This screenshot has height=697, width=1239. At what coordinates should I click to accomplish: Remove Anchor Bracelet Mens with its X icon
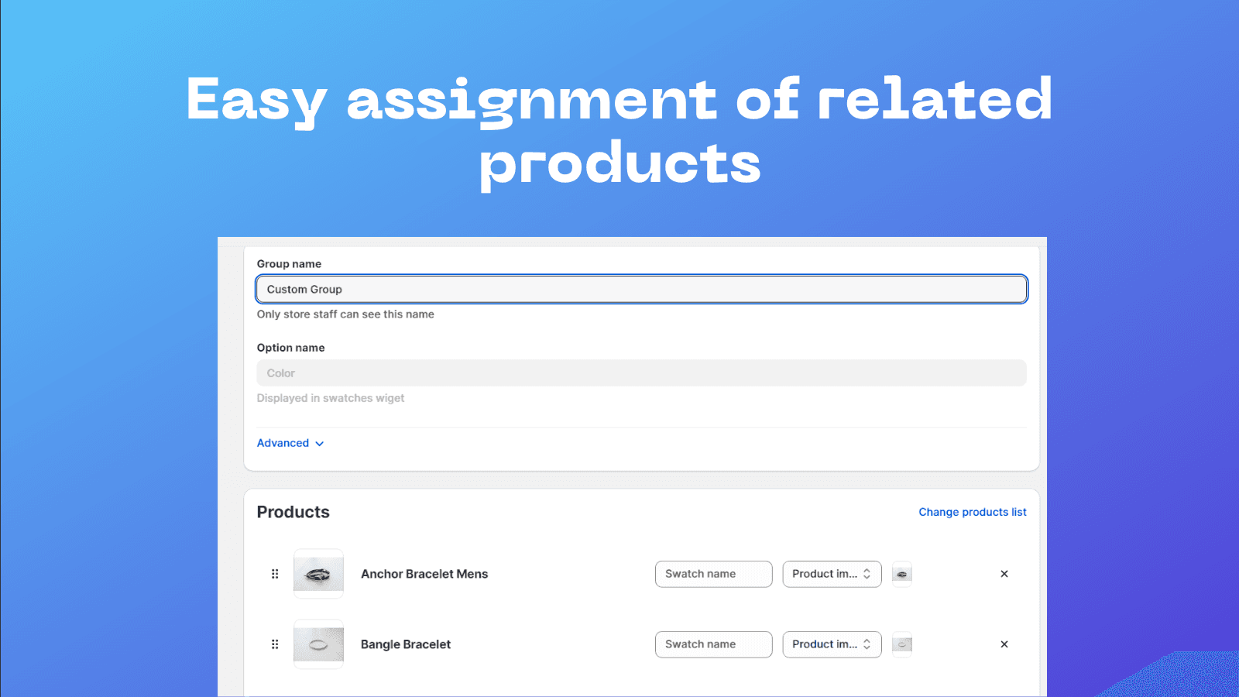click(1004, 574)
